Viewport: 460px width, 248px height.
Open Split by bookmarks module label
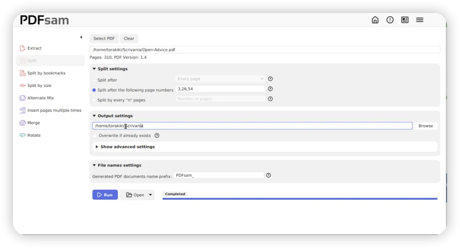point(46,73)
